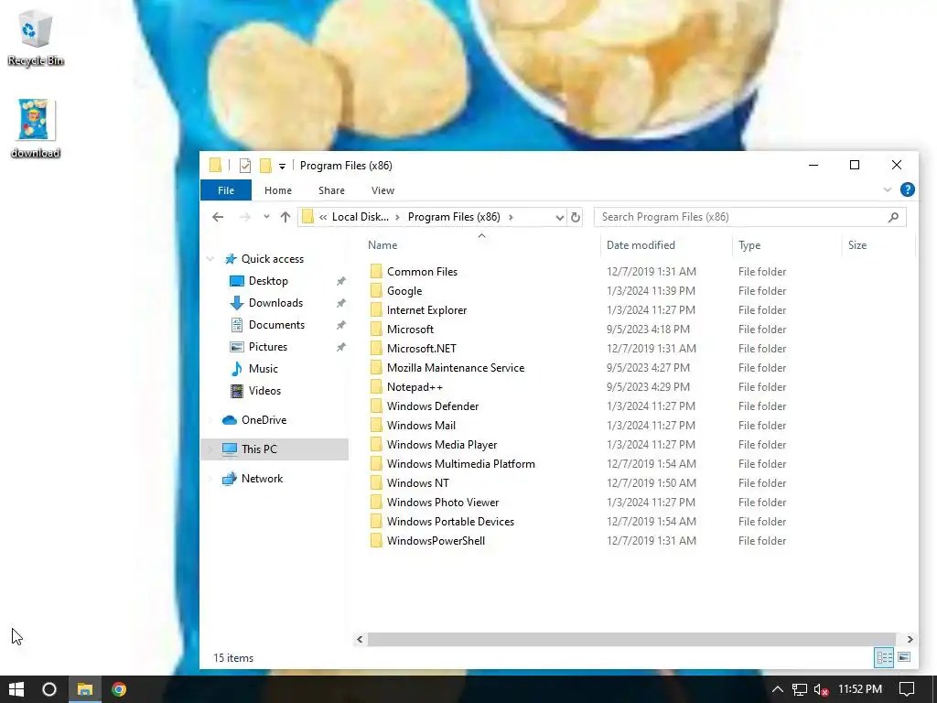Sort by the Name column header
937x703 pixels.
pos(382,245)
